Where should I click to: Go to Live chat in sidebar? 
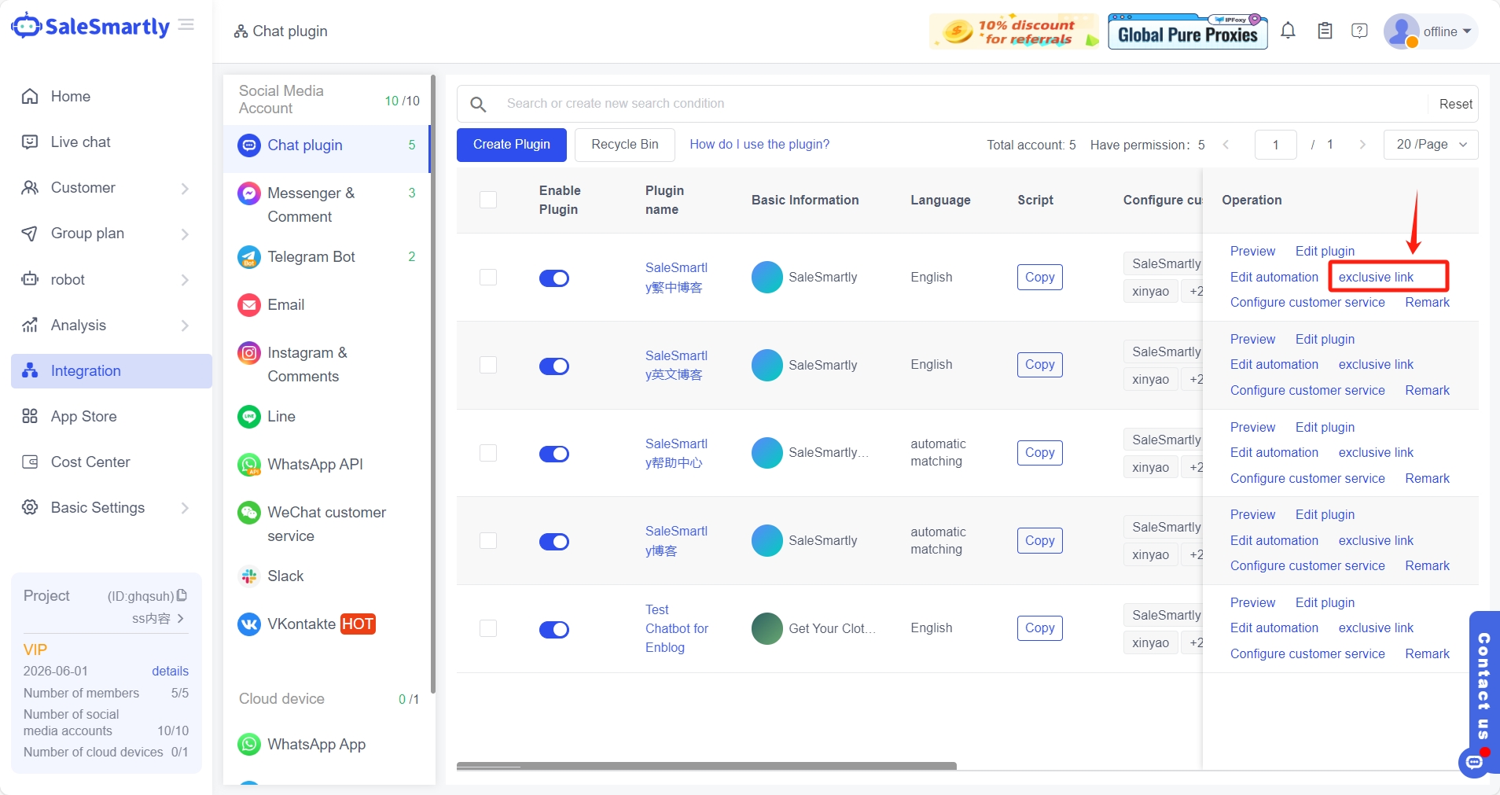coord(80,142)
